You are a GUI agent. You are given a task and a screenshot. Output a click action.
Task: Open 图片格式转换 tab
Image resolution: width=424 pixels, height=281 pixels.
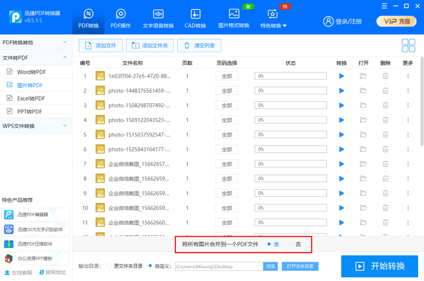[x=234, y=18]
